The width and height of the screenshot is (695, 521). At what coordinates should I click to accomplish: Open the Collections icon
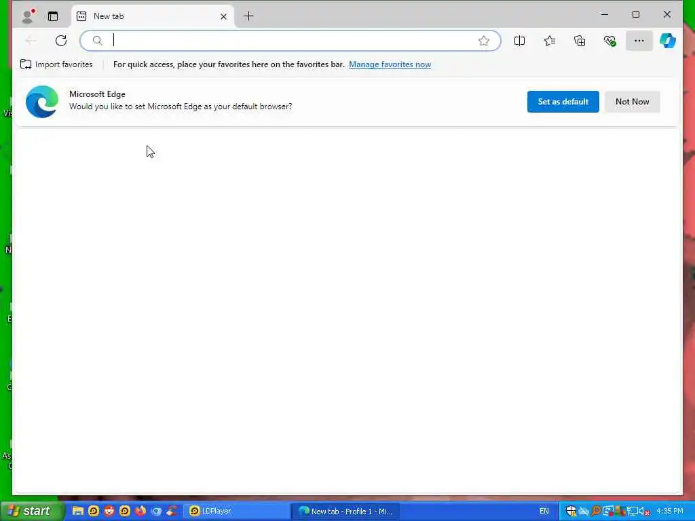(580, 41)
